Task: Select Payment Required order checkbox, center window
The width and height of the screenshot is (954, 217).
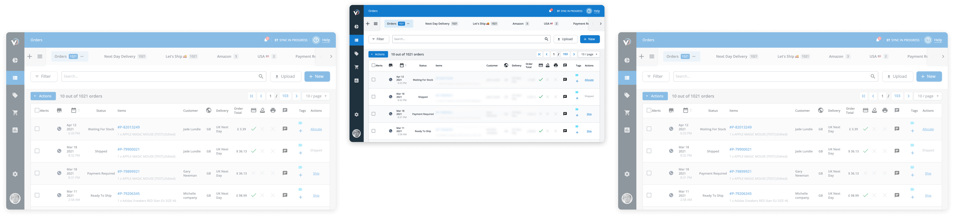Action: click(373, 114)
